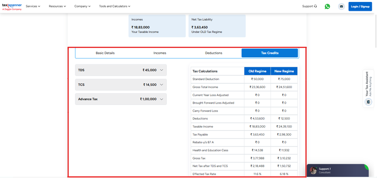The height and width of the screenshot is (178, 377).
Task: Click the Old Regime column header
Action: [257, 71]
